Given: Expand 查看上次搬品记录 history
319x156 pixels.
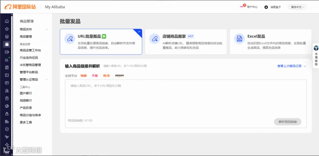Looking at the screenshot, I should pyautogui.click(x=292, y=66).
